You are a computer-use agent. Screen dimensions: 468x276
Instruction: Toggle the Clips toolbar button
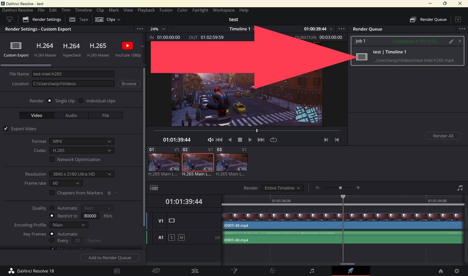point(107,19)
